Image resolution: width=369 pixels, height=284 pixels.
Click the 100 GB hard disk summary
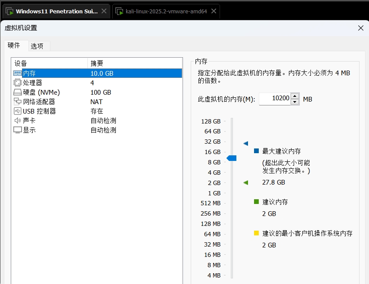point(101,92)
